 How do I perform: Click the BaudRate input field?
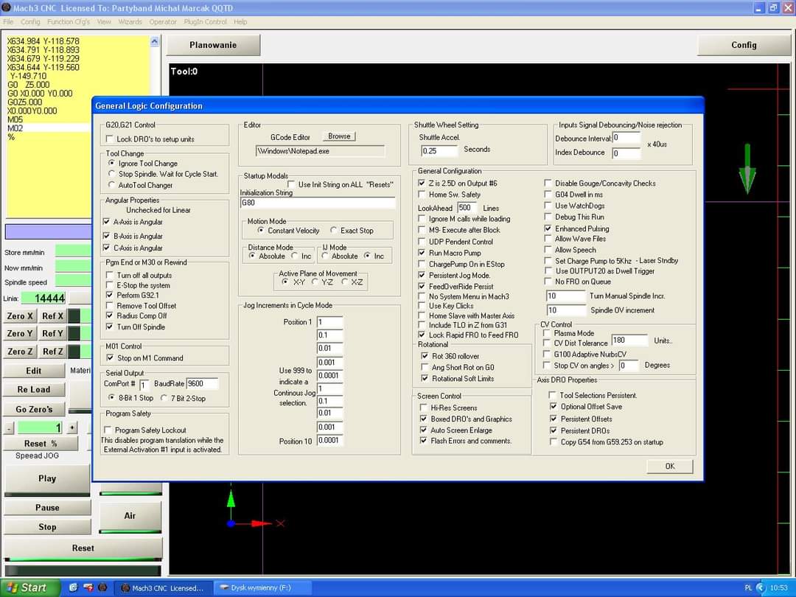pos(202,383)
